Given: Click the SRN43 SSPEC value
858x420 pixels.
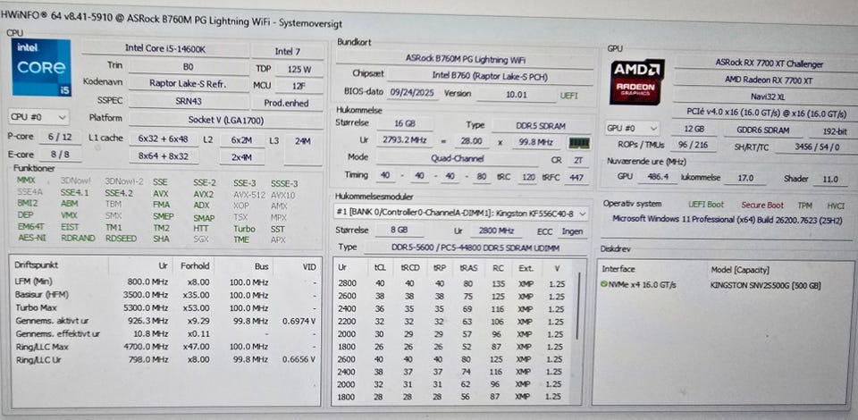Looking at the screenshot, I should point(189,101).
